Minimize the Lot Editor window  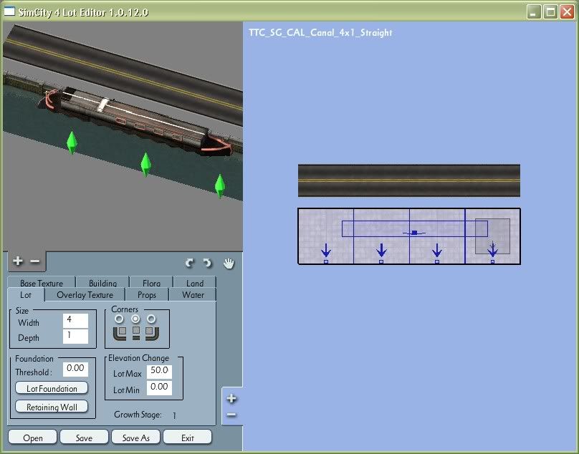tap(533, 12)
